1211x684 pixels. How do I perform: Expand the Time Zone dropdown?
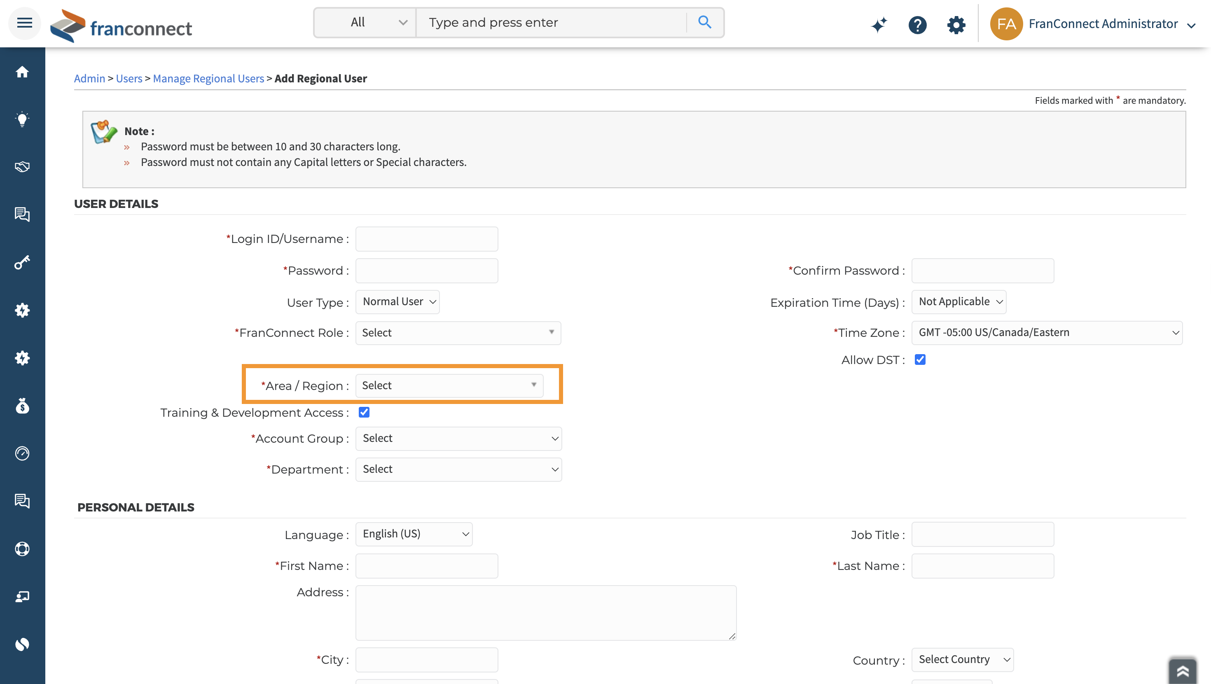click(1047, 333)
